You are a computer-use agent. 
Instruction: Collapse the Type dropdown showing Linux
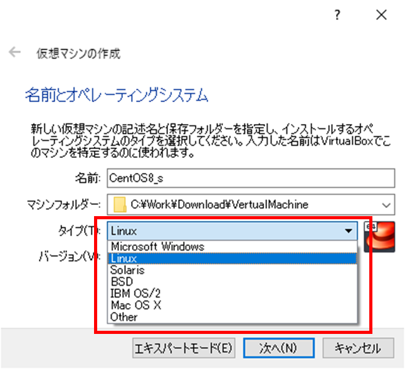click(x=232, y=231)
